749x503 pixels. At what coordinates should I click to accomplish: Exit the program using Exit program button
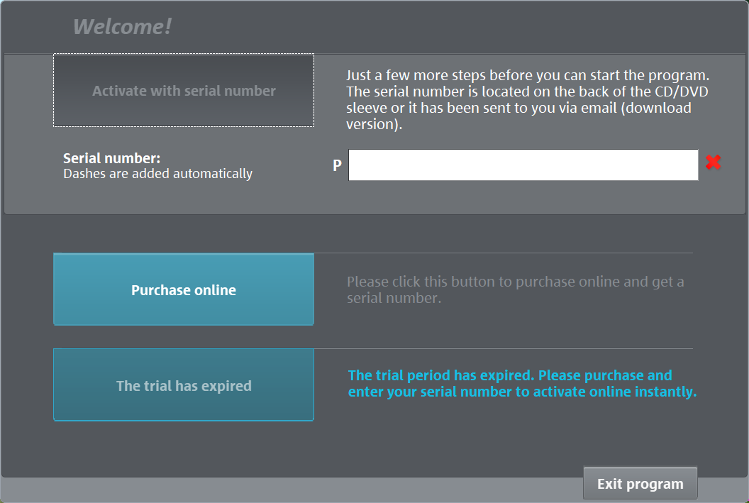(640, 484)
